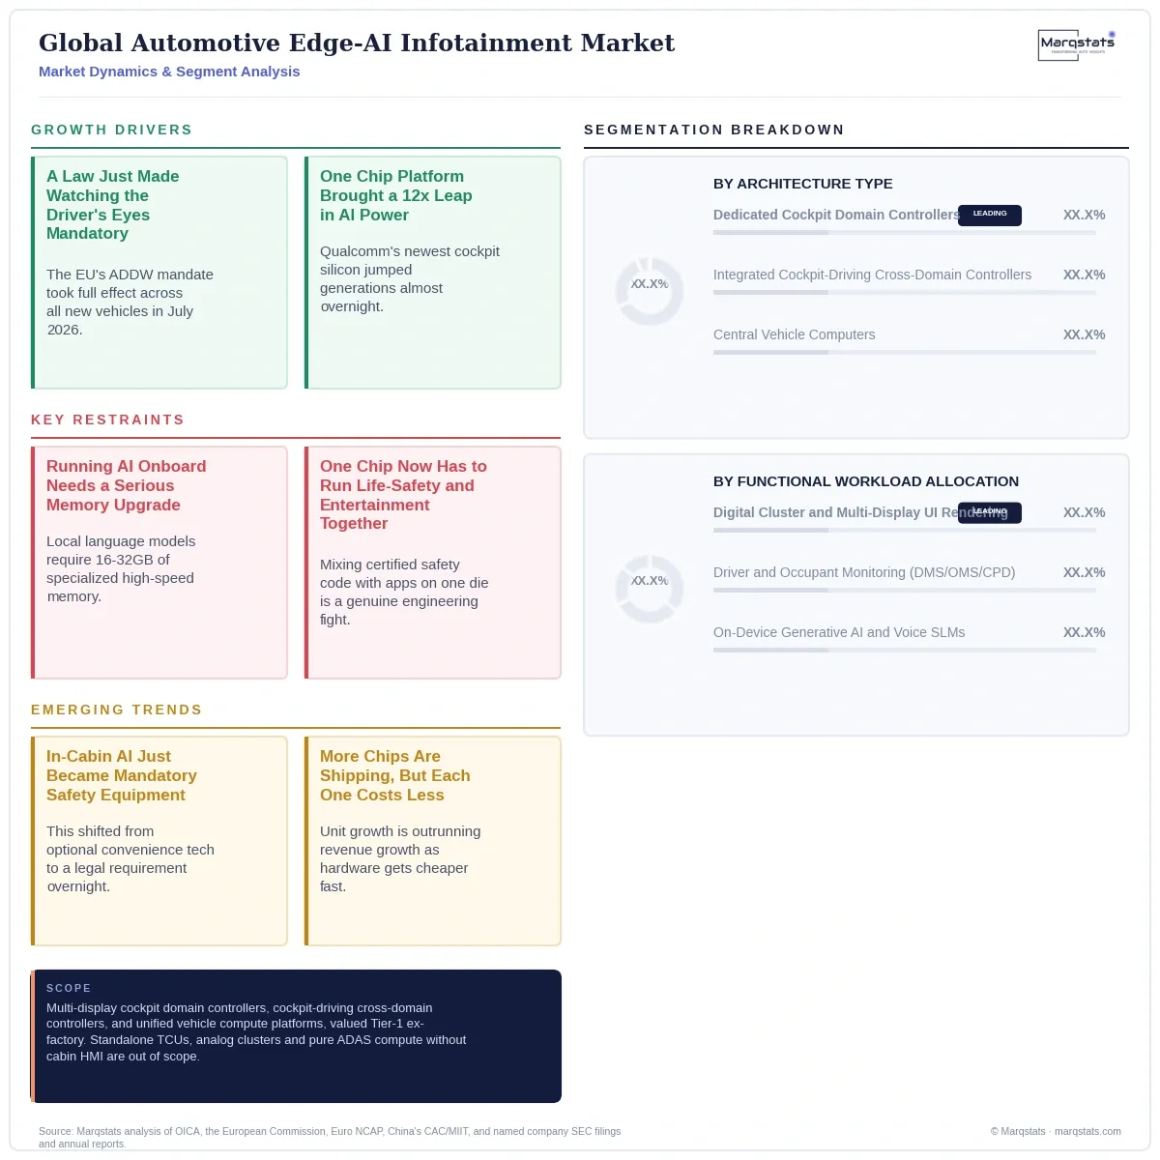This screenshot has width=1160, height=1160.
Task: Select Central Vehicle Computers label
Action: tap(795, 334)
